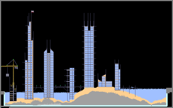Select the short mid-tower with side scaffolding
This screenshot has height=108, width=173.
point(71,84)
